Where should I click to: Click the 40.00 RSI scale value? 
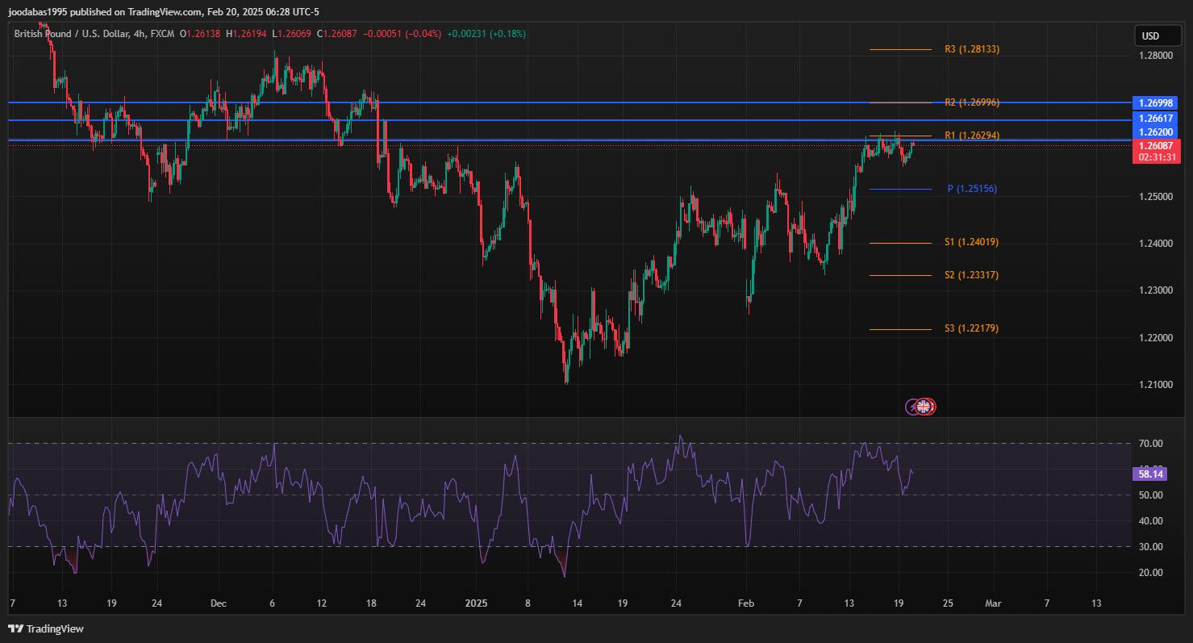click(1150, 521)
